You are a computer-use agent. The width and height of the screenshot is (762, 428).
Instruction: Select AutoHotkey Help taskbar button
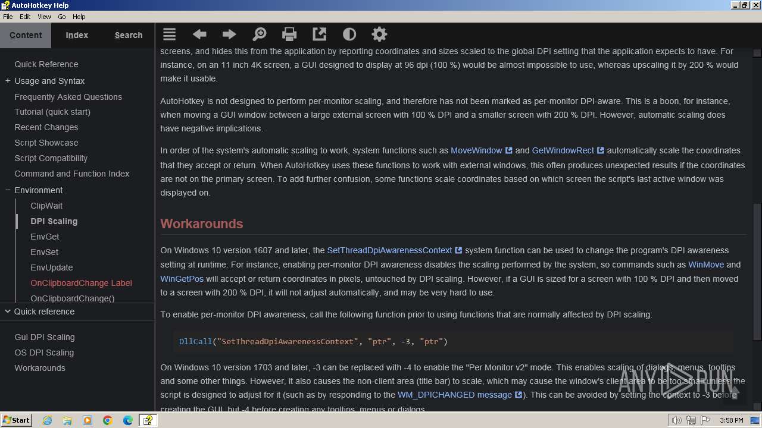(x=147, y=420)
